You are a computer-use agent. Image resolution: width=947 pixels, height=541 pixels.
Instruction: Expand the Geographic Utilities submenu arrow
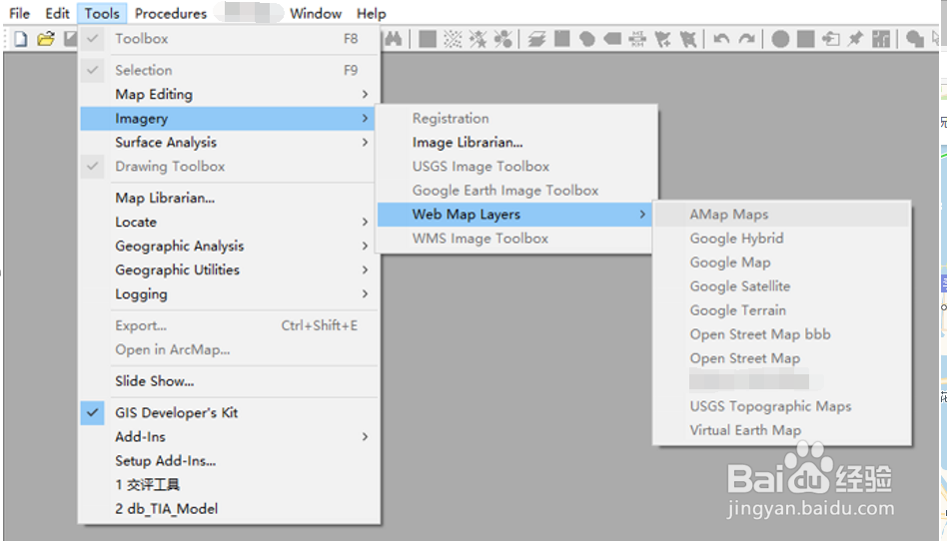pyautogui.click(x=365, y=270)
